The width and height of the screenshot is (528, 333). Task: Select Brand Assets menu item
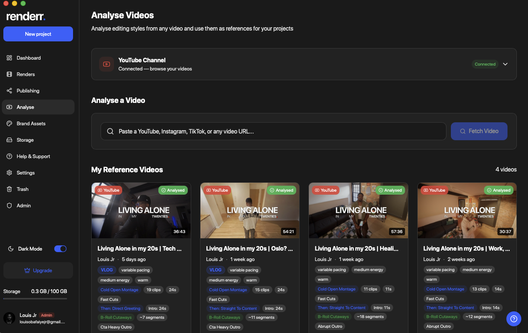tap(38, 123)
